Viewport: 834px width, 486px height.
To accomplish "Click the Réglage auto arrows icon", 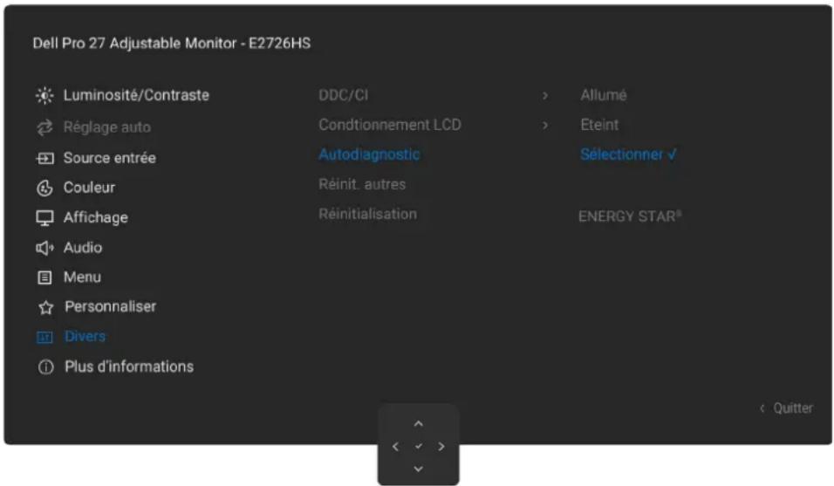I will 44,127.
